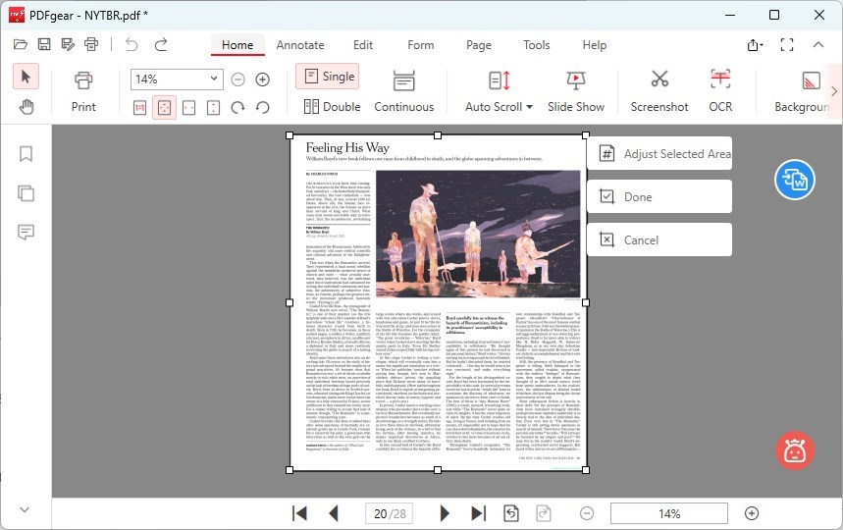Screen dimensions: 843x530
Task: Click the blue Convert to Word button
Action: (x=795, y=180)
